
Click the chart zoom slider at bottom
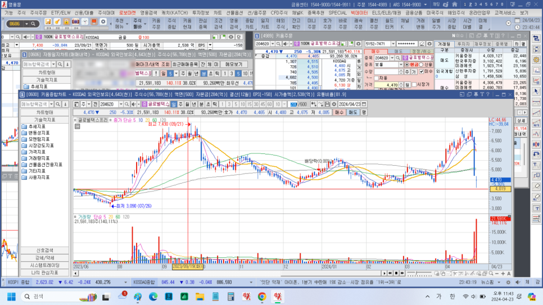coord(419,274)
